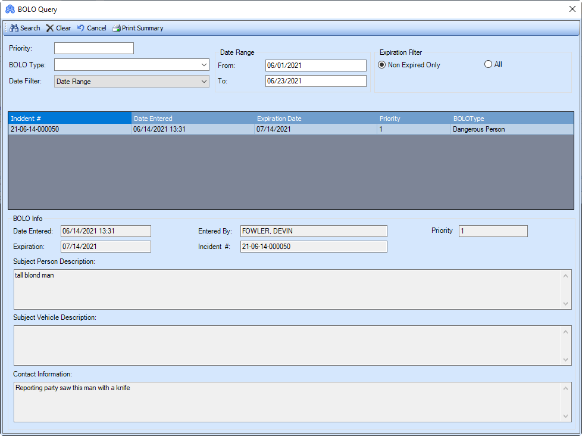The height and width of the screenshot is (436, 582).
Task: Click the printer icon on the toolbar
Action: click(115, 27)
